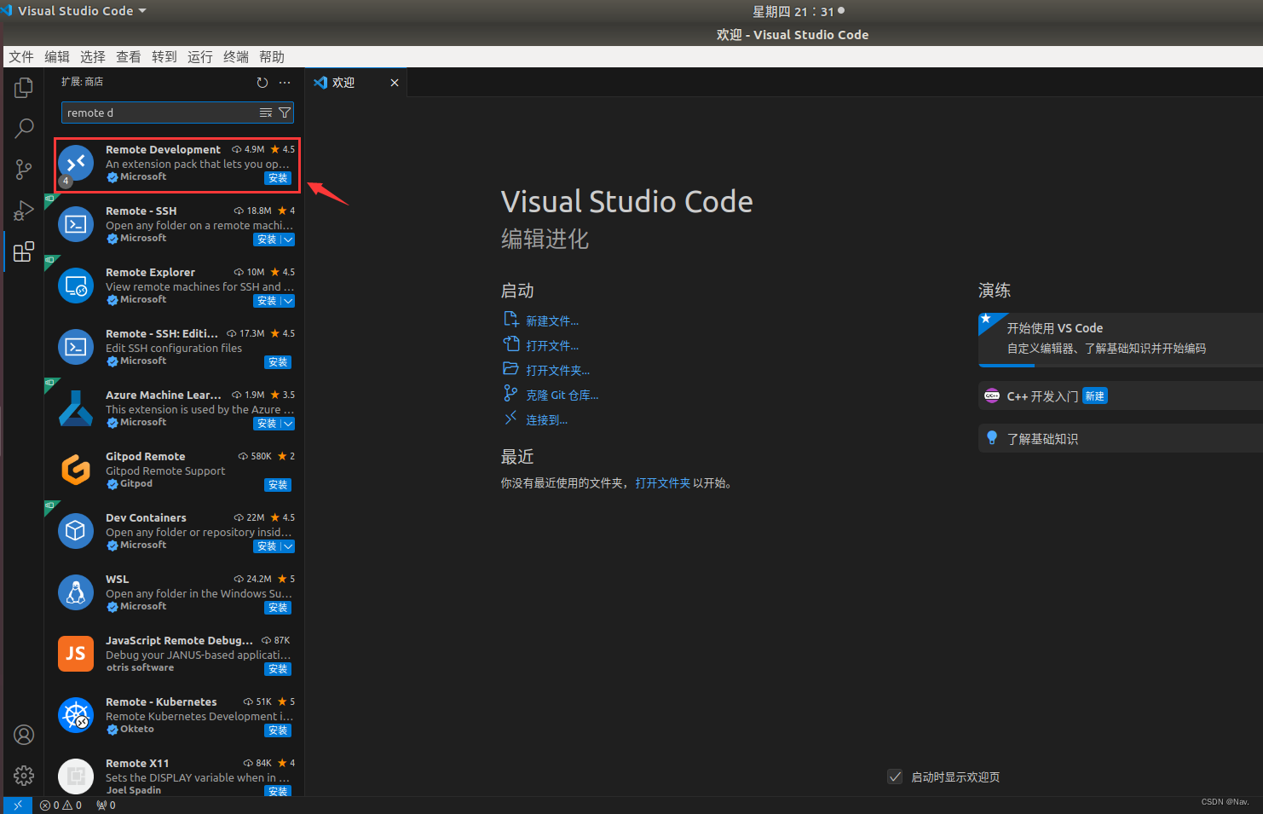Open the 运行 menu

point(200,57)
